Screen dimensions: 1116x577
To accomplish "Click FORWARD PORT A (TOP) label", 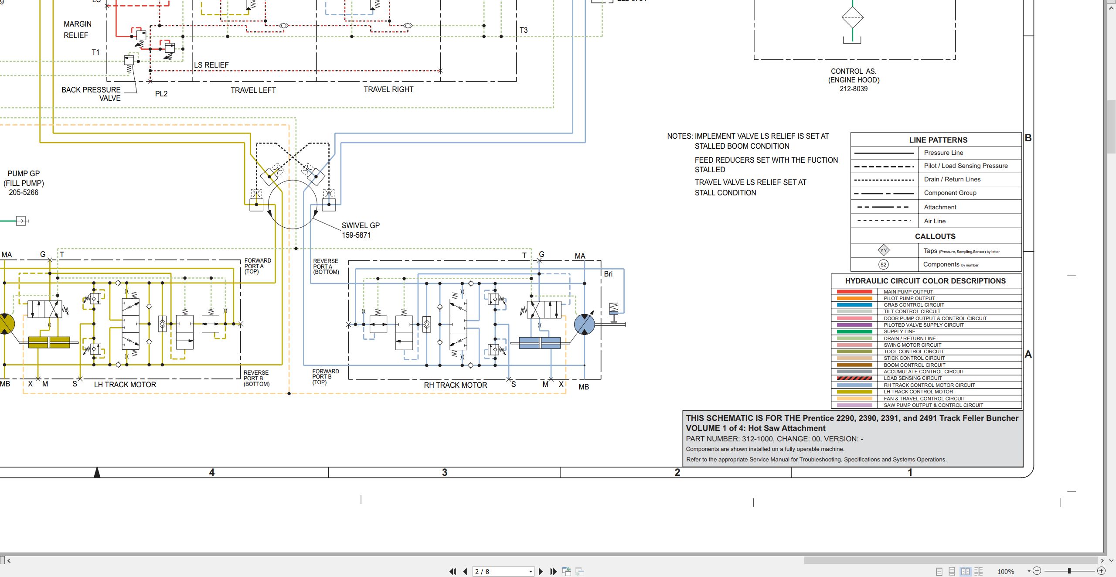I will [257, 266].
